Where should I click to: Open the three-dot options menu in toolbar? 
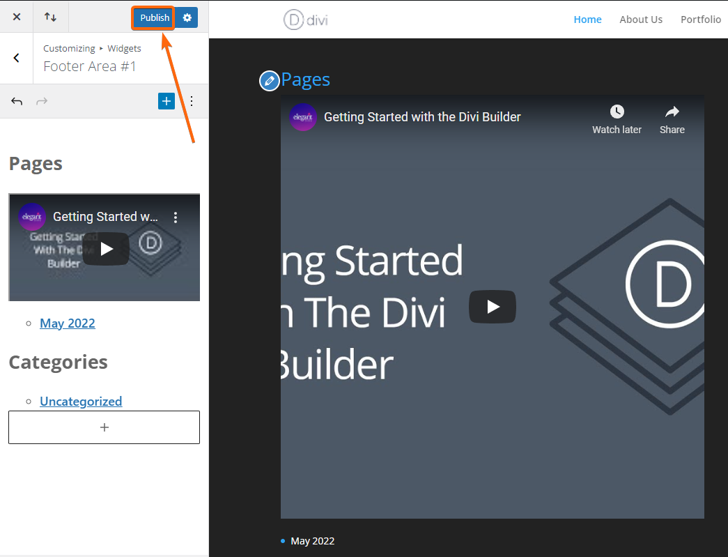[x=192, y=101]
